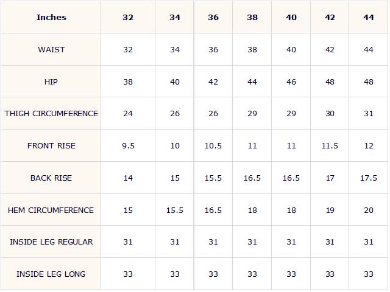The width and height of the screenshot is (390, 292).
Task: Click the WAIST row label
Action: (51, 50)
